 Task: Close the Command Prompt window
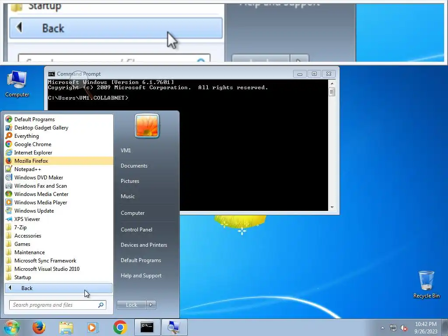329,74
